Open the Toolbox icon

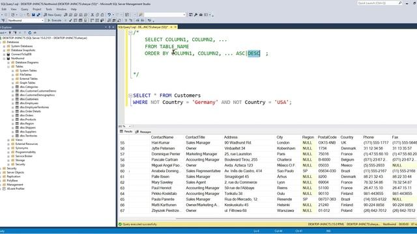pos(201,15)
